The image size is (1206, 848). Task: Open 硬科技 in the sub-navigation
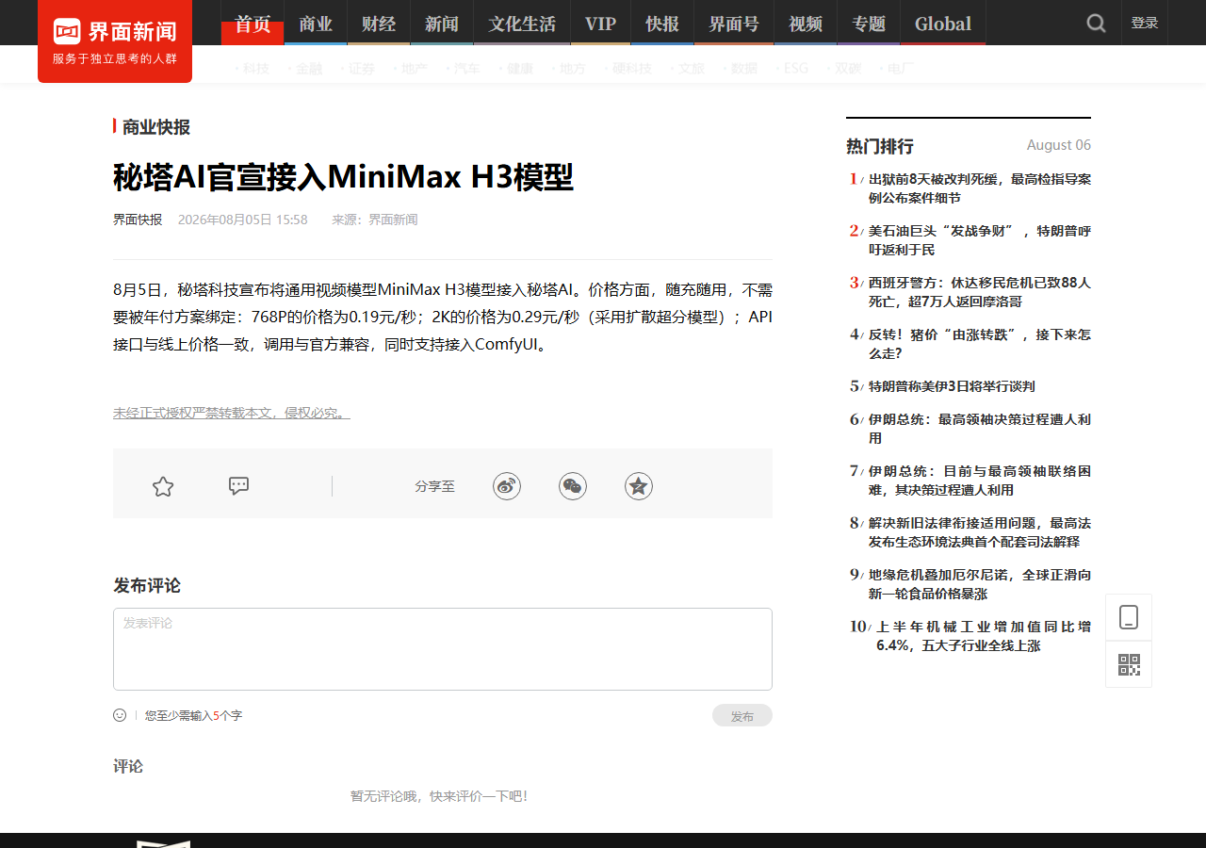click(x=632, y=69)
